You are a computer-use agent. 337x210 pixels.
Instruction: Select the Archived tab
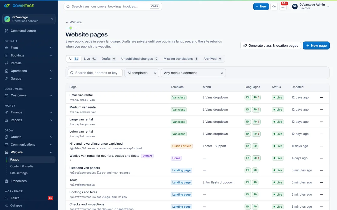pos(213,59)
